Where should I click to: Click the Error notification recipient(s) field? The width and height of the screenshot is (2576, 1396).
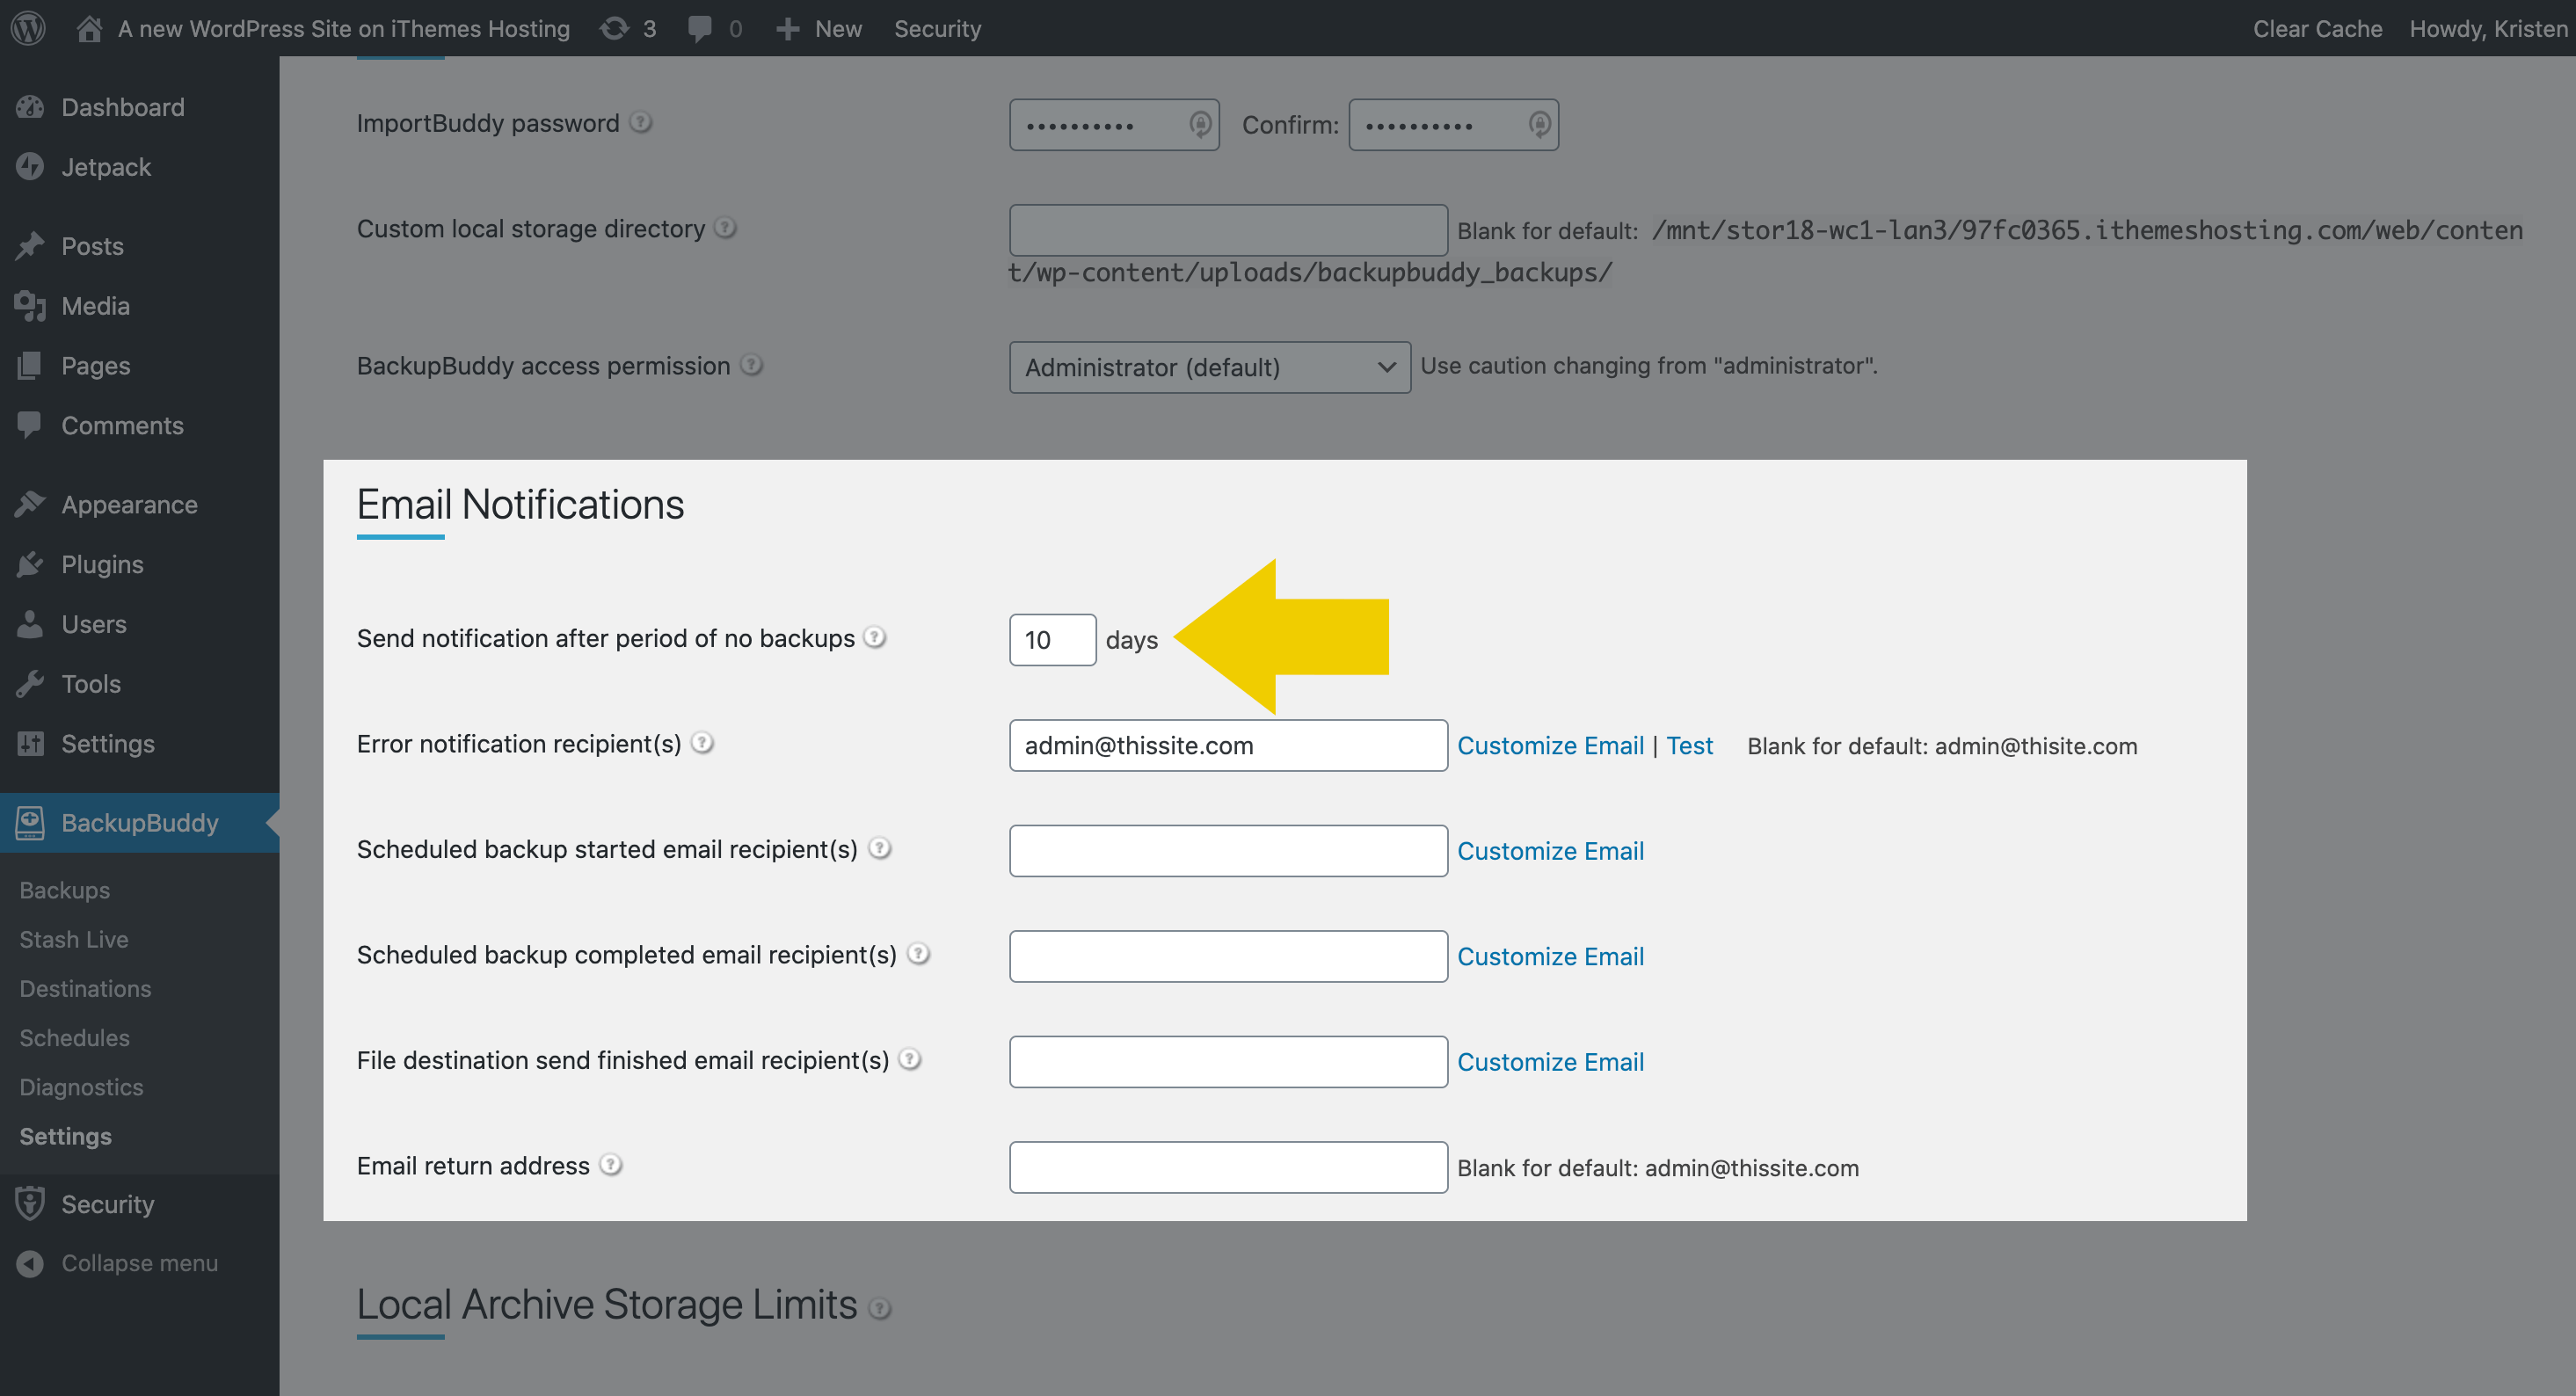tap(1228, 746)
